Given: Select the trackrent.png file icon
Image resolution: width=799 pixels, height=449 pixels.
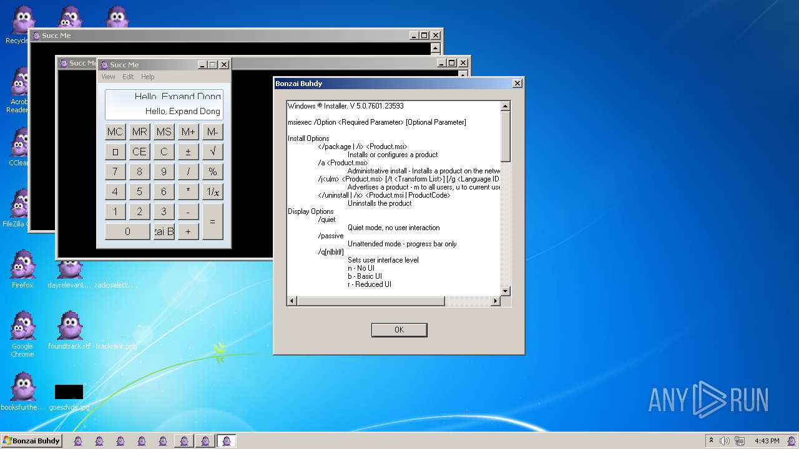Looking at the screenshot, I should click(116, 345).
